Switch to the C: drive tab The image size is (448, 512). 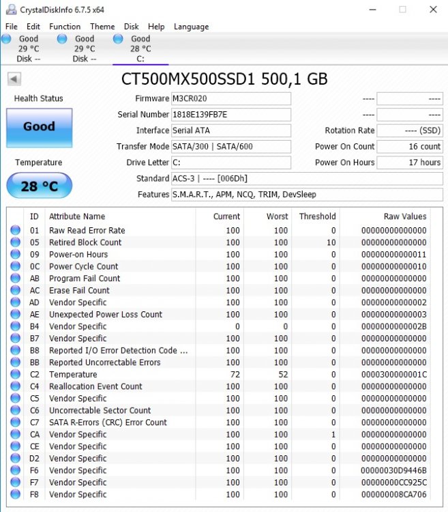coord(140,49)
